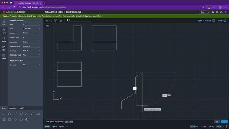Open the Plot style dropdown
This screenshot has width=229, height=129.
click(31, 64)
